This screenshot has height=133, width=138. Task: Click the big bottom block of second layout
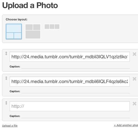click(33, 35)
